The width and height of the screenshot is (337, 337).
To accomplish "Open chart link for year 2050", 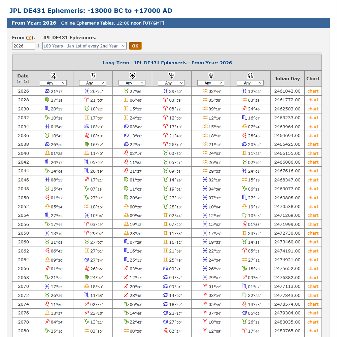I will (x=313, y=198).
